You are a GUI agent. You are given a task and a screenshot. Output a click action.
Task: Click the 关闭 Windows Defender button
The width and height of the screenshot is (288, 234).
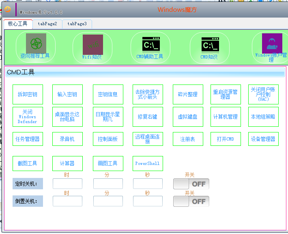28,117
